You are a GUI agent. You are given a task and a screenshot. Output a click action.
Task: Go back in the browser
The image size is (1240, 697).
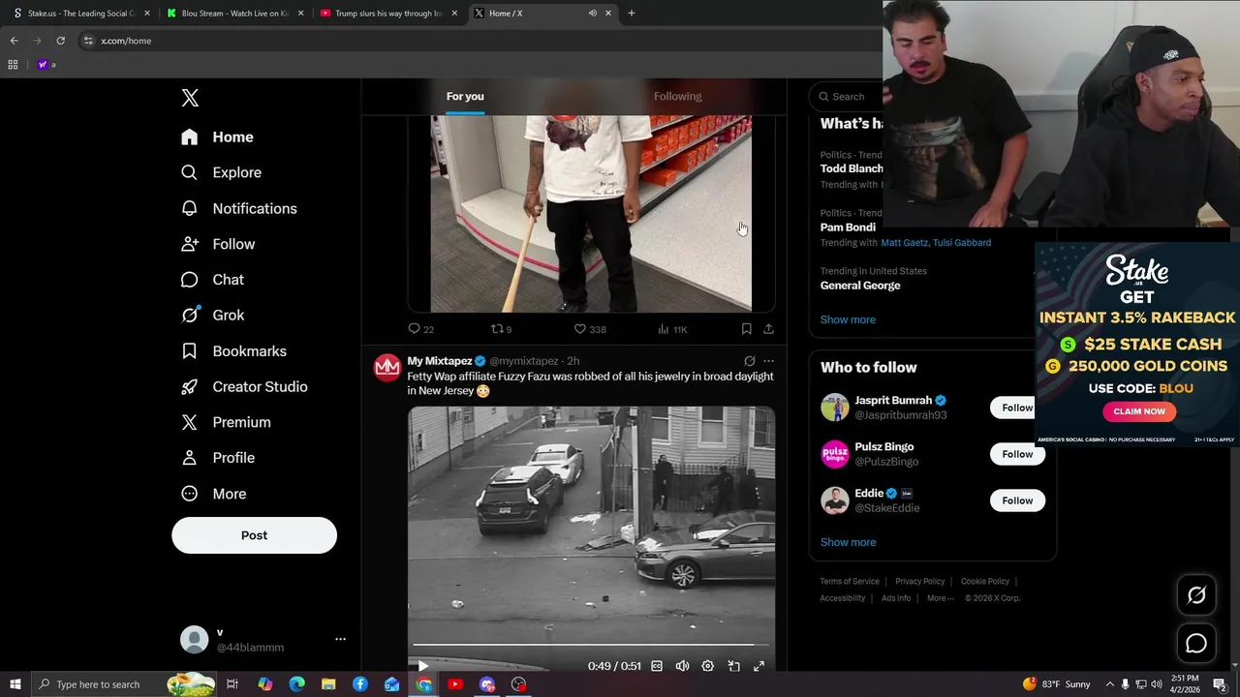[x=14, y=41]
